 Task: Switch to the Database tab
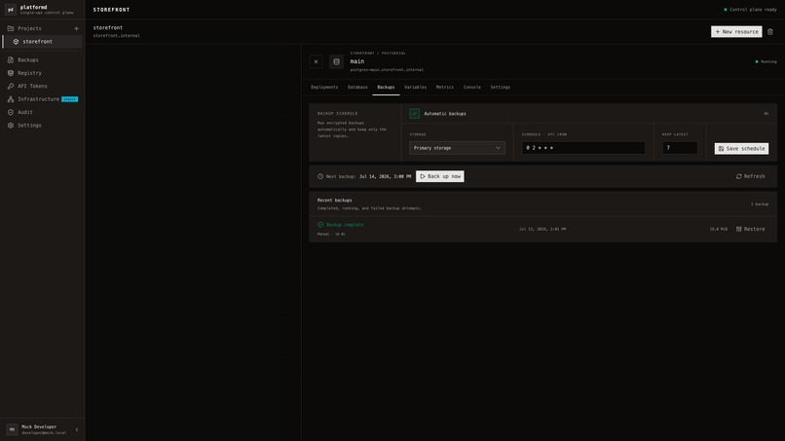click(x=357, y=87)
